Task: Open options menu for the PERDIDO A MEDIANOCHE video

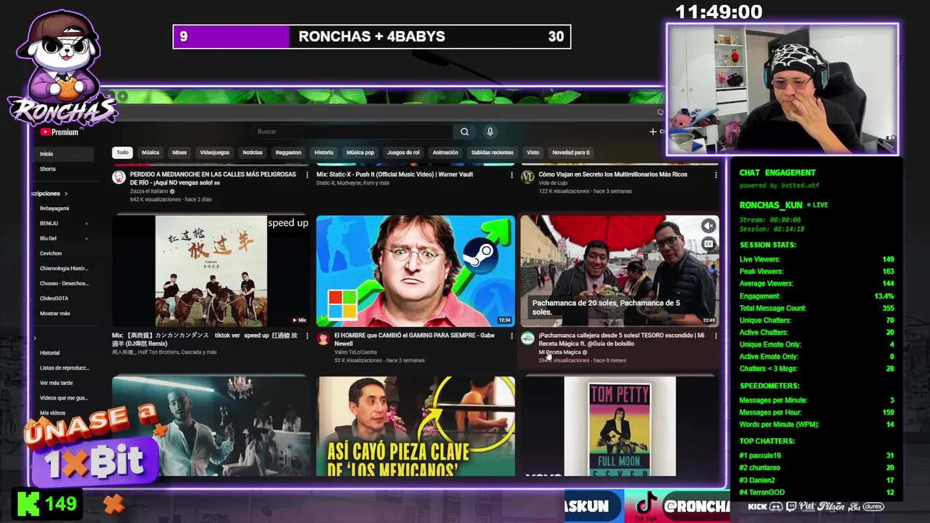Action: (307, 175)
